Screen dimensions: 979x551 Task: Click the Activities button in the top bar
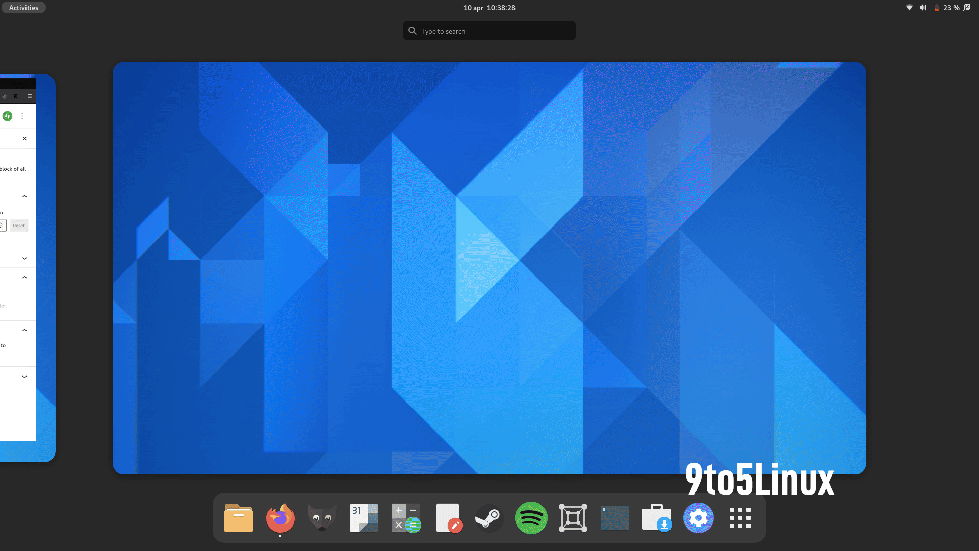[23, 7]
